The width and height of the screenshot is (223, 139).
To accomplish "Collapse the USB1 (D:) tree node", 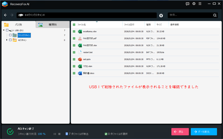I will coord(4,30).
